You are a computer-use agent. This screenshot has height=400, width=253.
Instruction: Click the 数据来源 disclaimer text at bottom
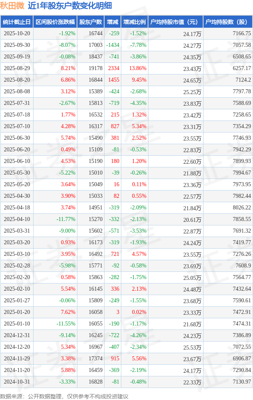pyautogui.click(x=64, y=396)
